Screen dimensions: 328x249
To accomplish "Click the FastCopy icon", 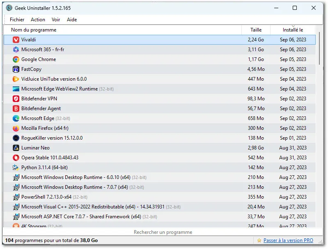I will click(x=16, y=69).
